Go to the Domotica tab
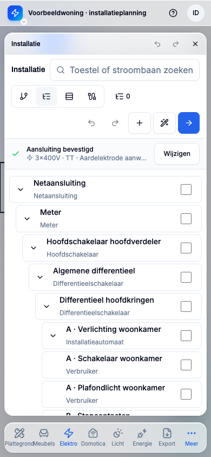This screenshot has width=211, height=457. point(93,438)
